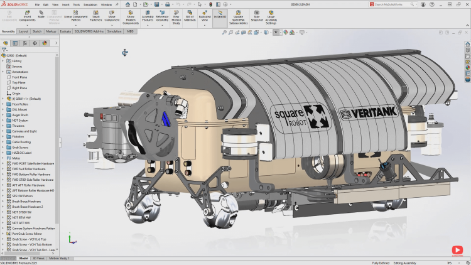Collapse the CommandManager ribbon chevron

point(467,25)
